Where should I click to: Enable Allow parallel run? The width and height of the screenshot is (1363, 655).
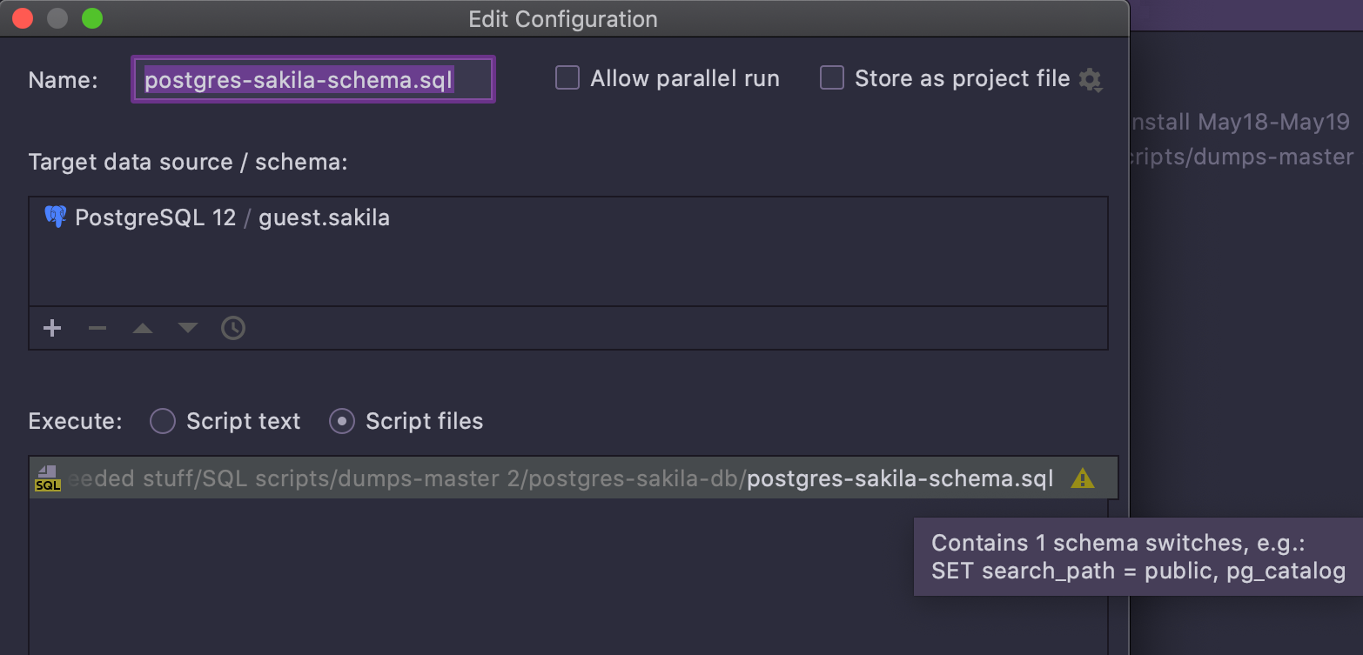pyautogui.click(x=567, y=77)
